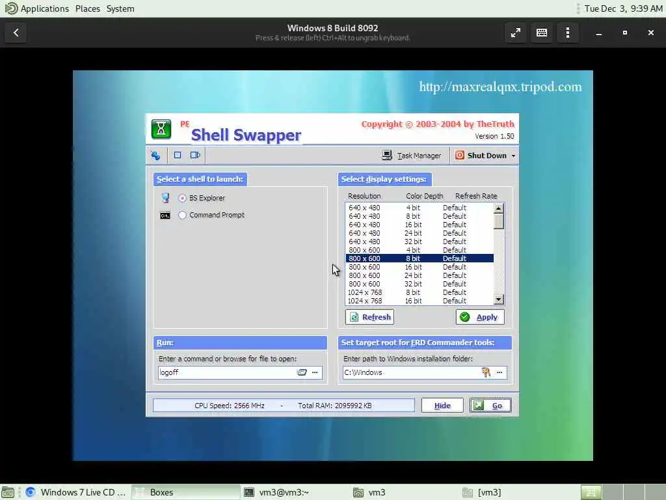Image resolution: width=666 pixels, height=500 pixels.
Task: Click the blue network toolbar icon
Action: (x=156, y=156)
